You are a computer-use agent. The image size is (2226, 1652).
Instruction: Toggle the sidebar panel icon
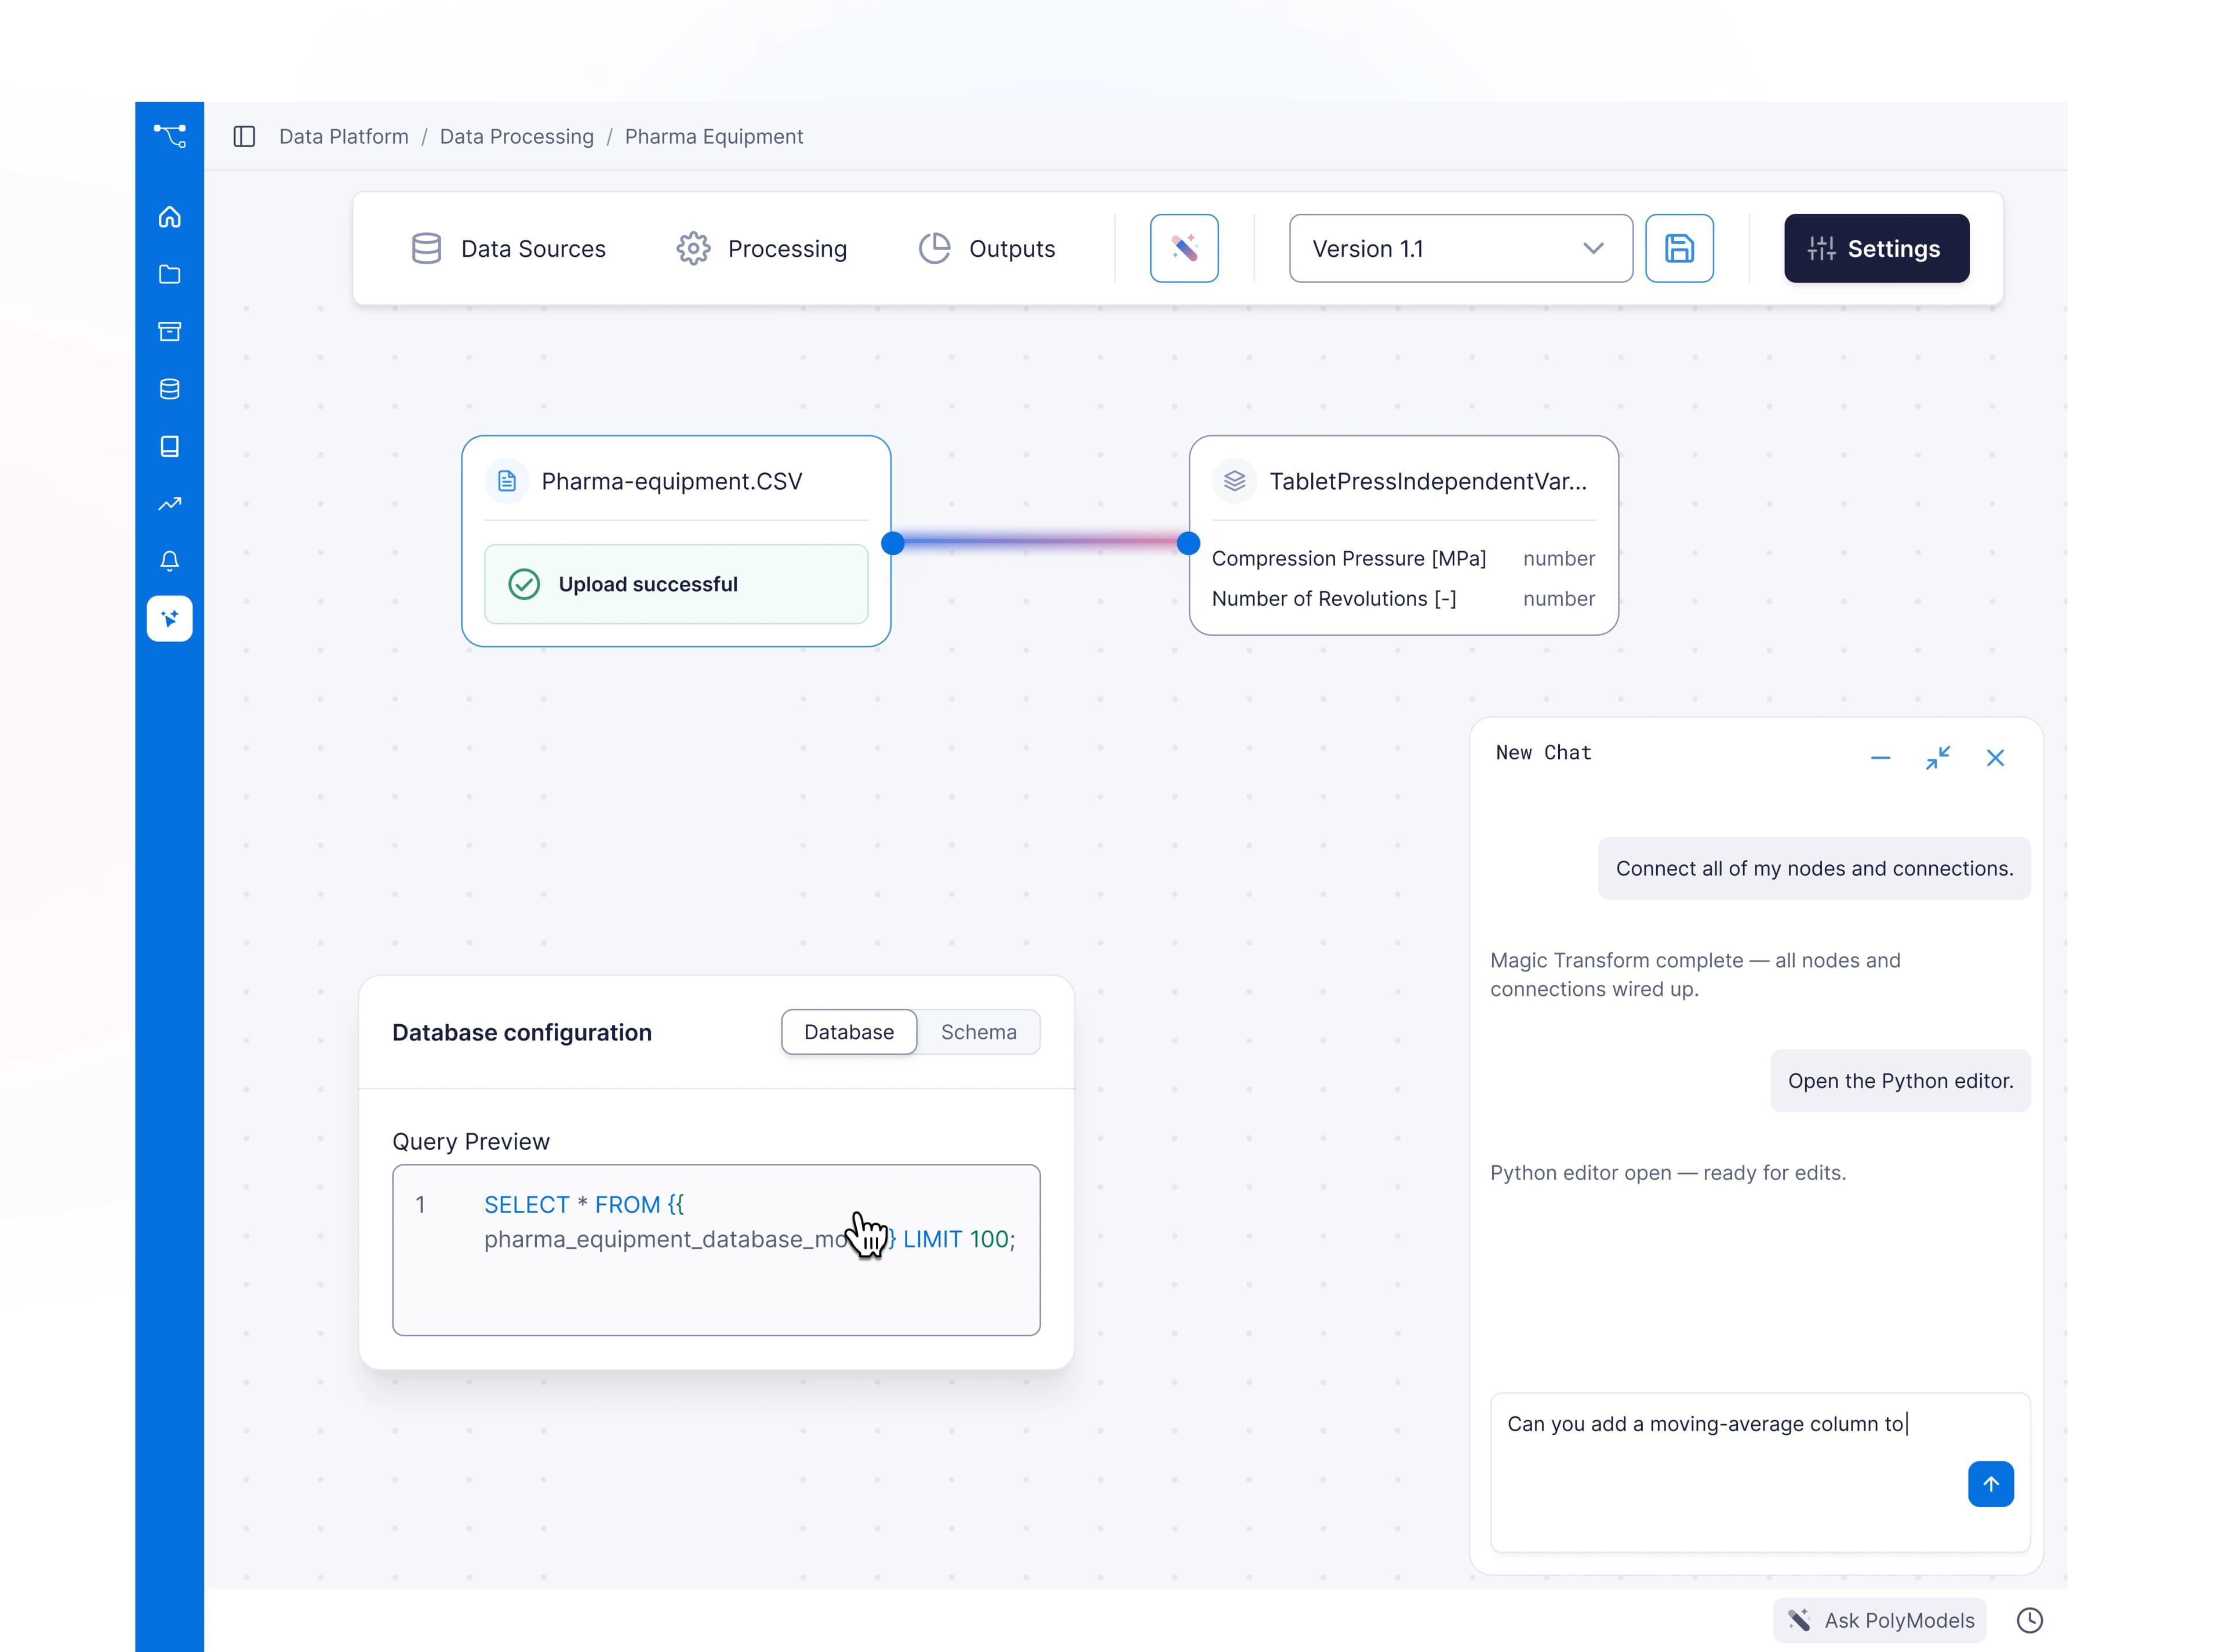(x=244, y=136)
